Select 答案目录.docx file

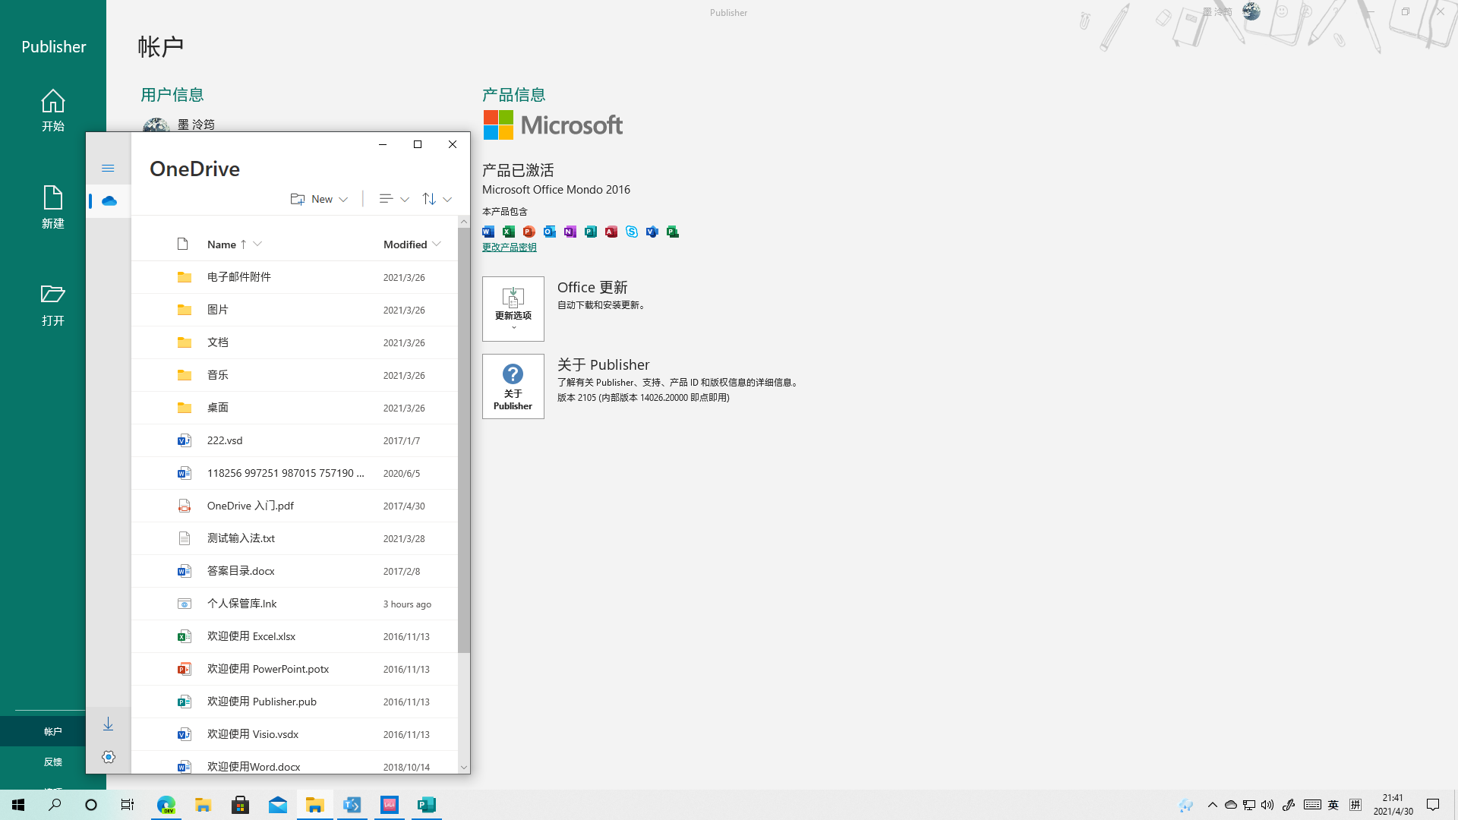(295, 571)
